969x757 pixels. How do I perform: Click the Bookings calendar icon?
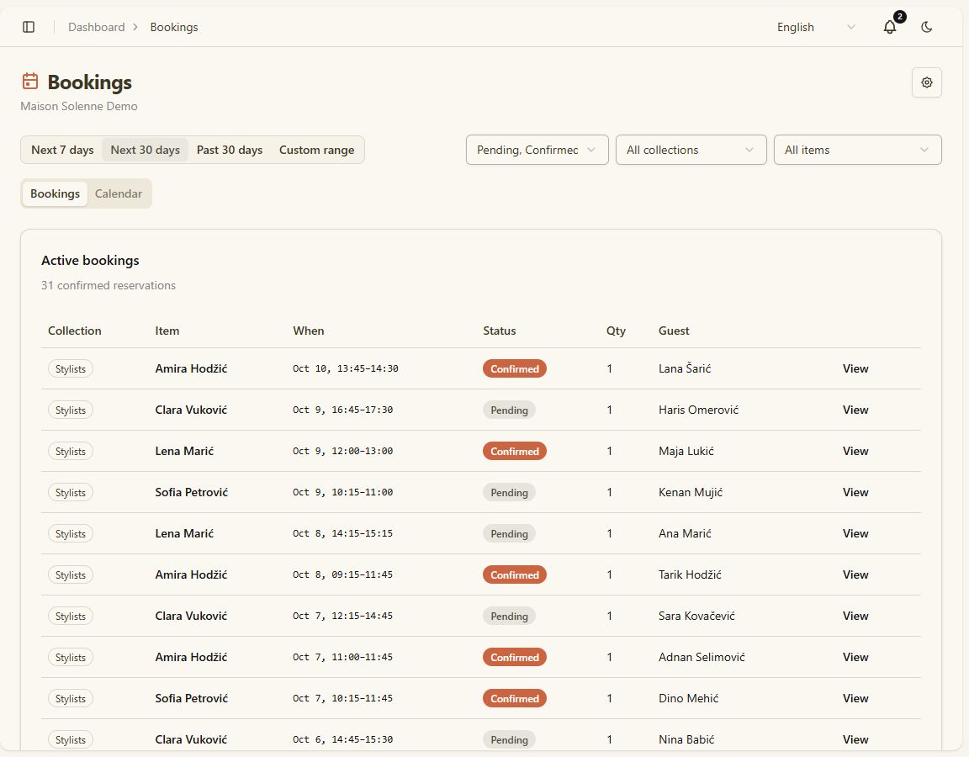click(x=30, y=81)
